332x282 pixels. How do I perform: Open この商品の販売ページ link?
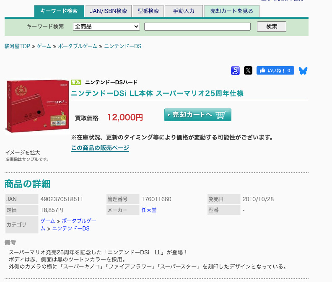100,148
